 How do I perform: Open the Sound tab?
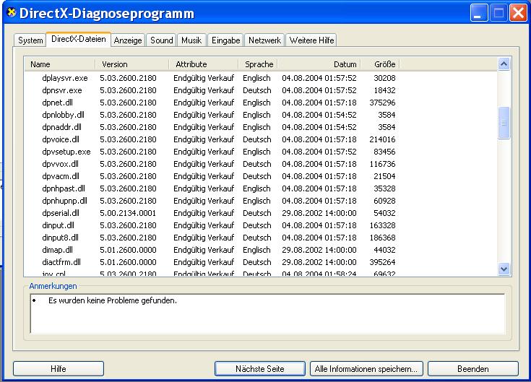(161, 40)
